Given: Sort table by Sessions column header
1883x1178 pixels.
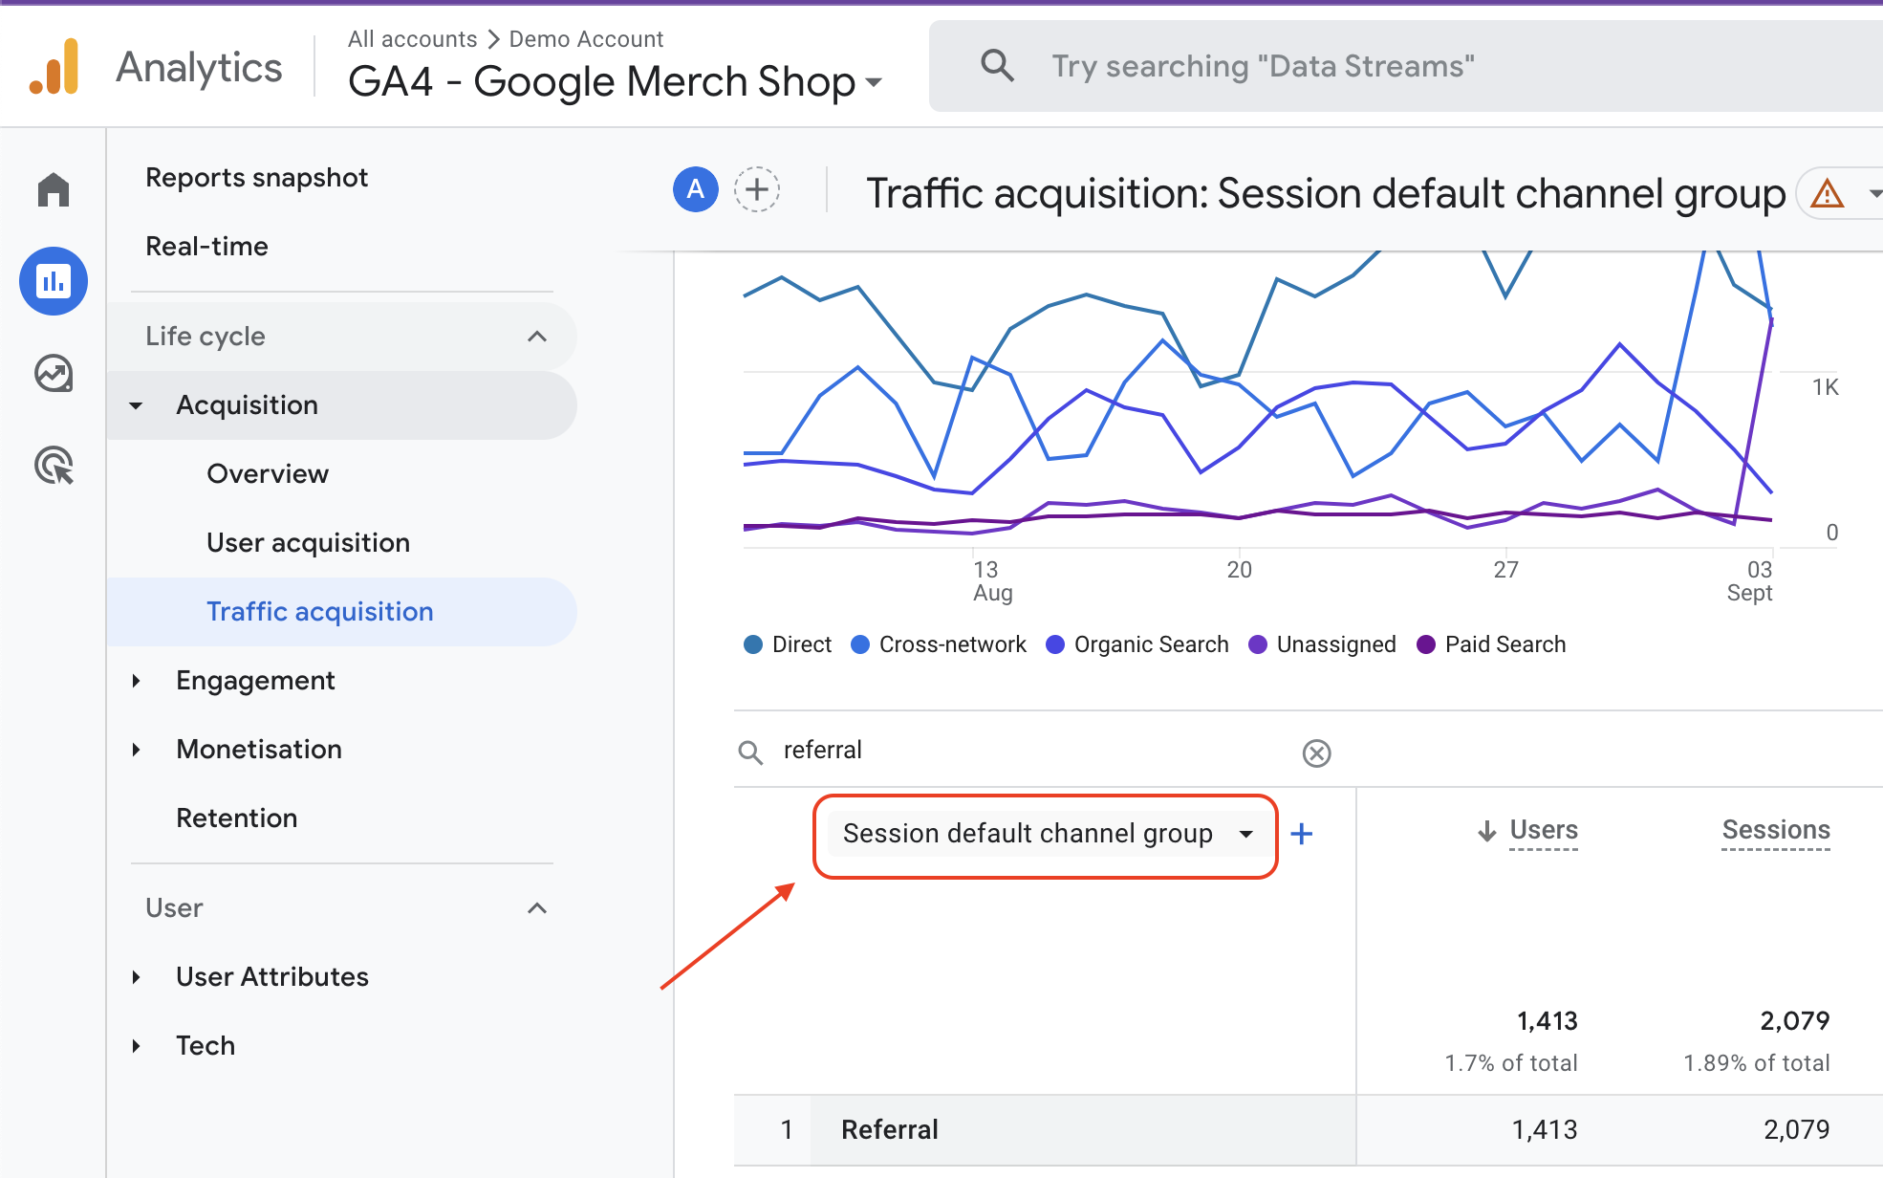Looking at the screenshot, I should coord(1776,831).
